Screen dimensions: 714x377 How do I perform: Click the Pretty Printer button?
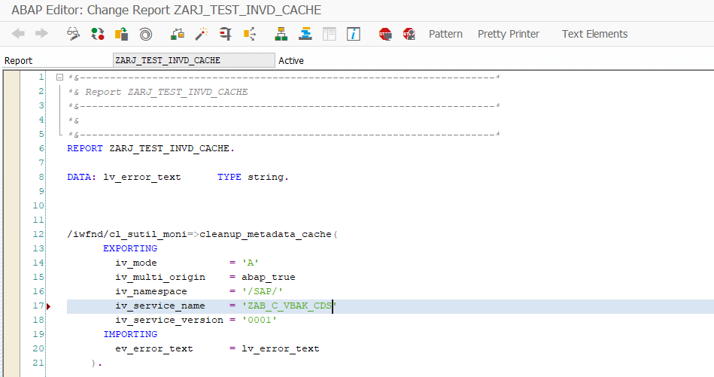tap(508, 34)
